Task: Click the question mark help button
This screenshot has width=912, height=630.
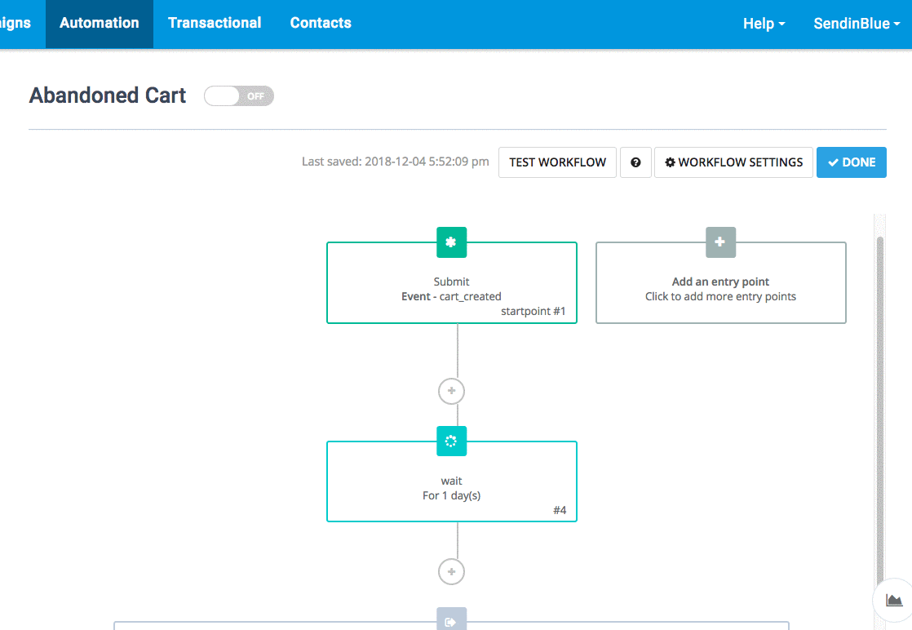Action: click(x=635, y=162)
